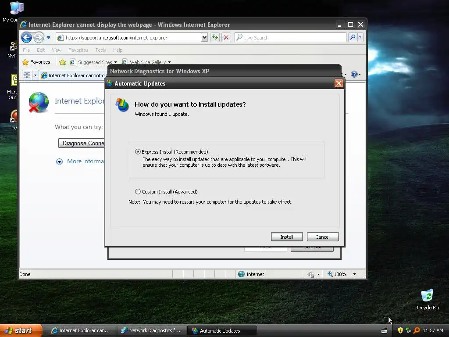
Task: Open the search provider options dropdown
Action: (x=360, y=37)
